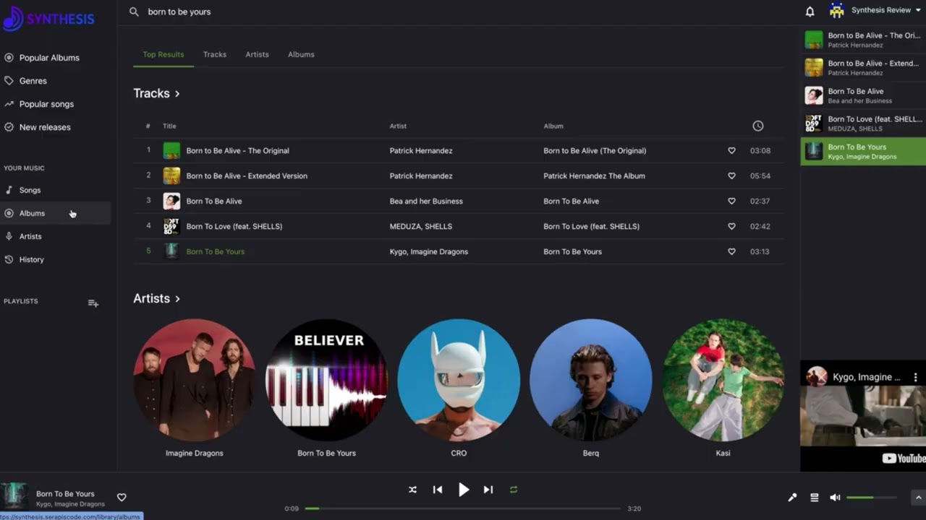
Task: Open YouTube video options menu
Action: [x=915, y=377]
